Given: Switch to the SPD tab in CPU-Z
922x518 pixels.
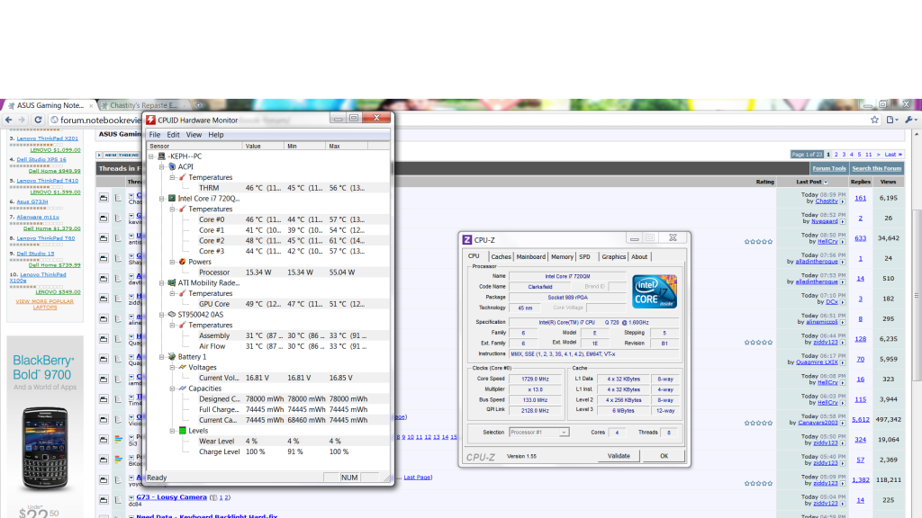Looking at the screenshot, I should pos(584,256).
